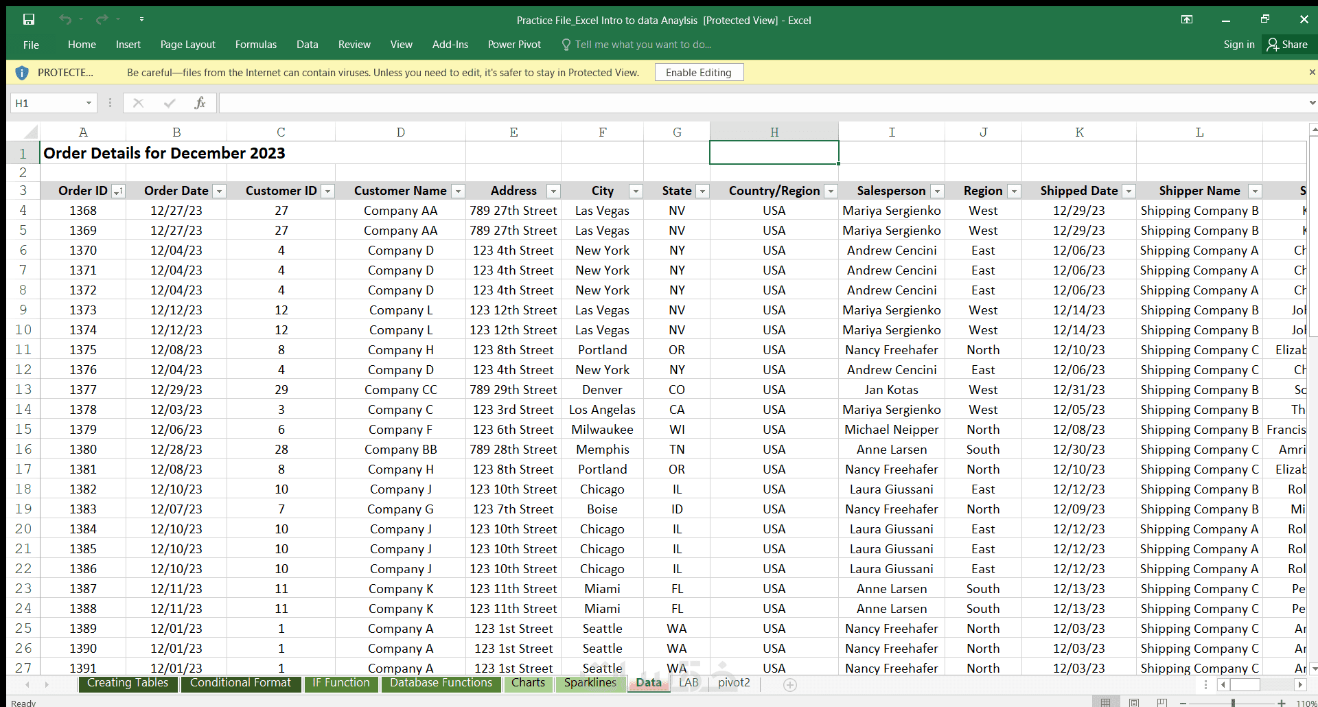Click the zoom slider handle

pos(1233,702)
